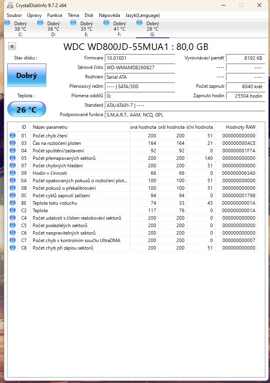Click status icon for 03 Čas na roztočení ploten
270x383 pixels.
(13, 143)
